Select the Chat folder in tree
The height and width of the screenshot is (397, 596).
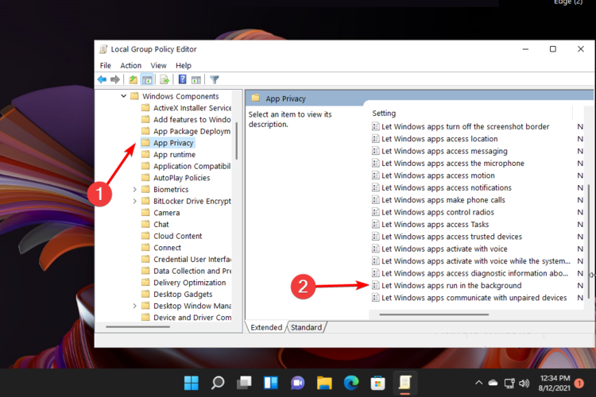161,224
